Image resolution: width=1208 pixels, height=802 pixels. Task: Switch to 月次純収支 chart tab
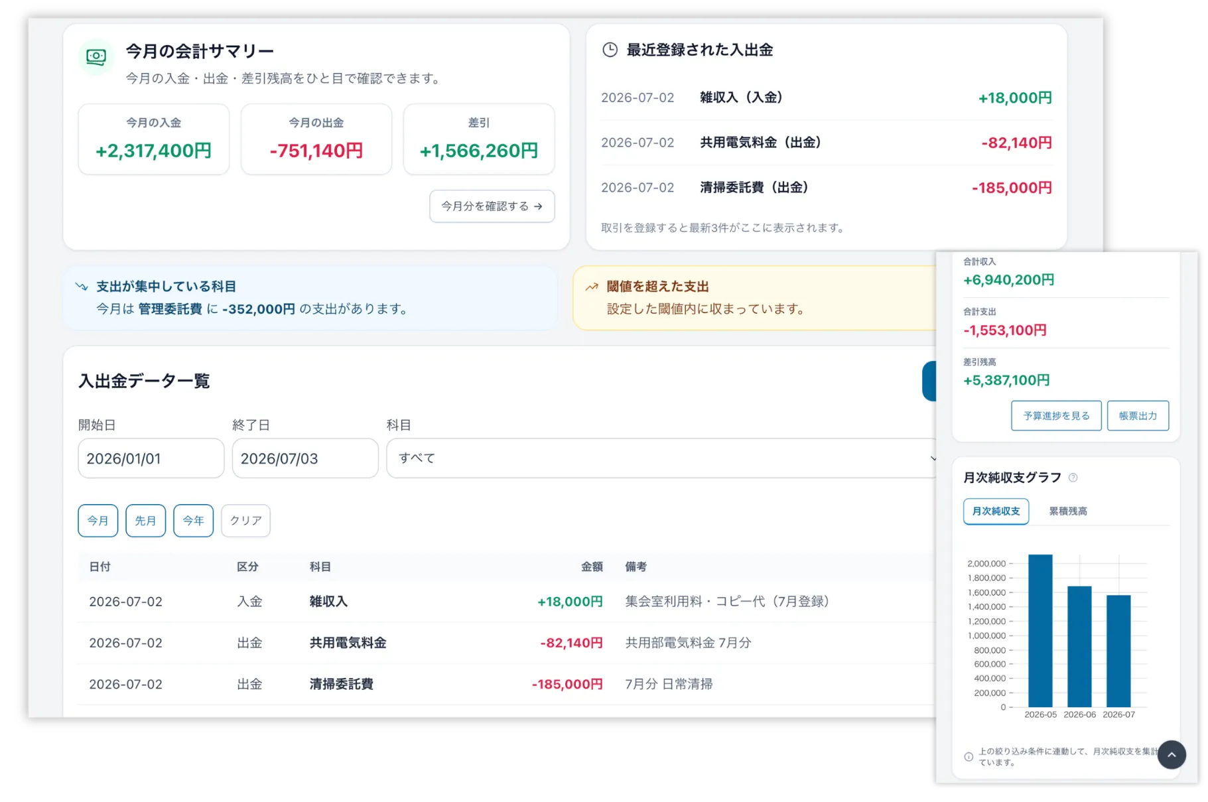(996, 511)
